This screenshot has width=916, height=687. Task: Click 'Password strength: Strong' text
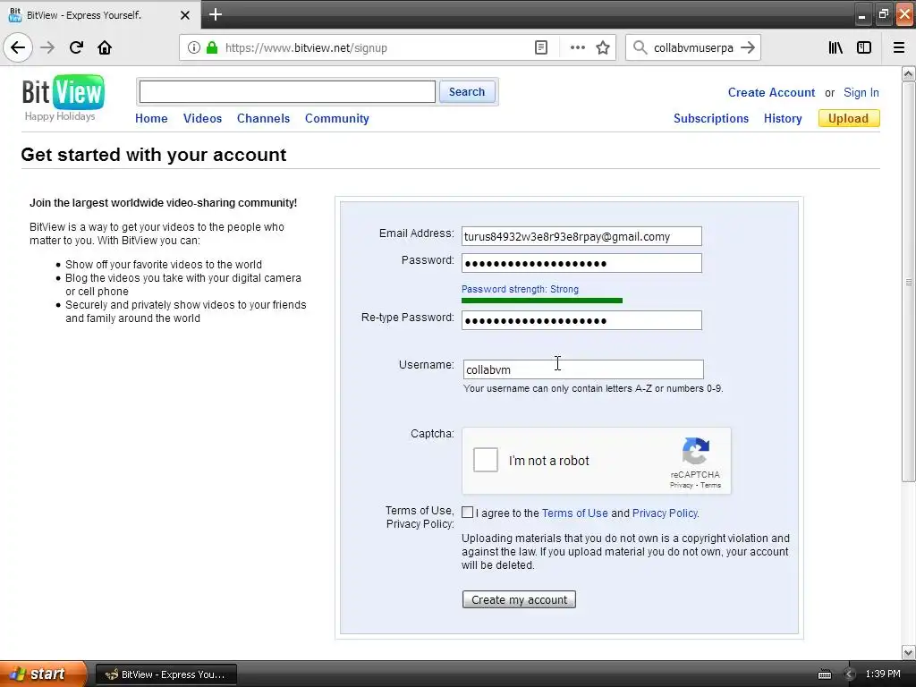[520, 289]
